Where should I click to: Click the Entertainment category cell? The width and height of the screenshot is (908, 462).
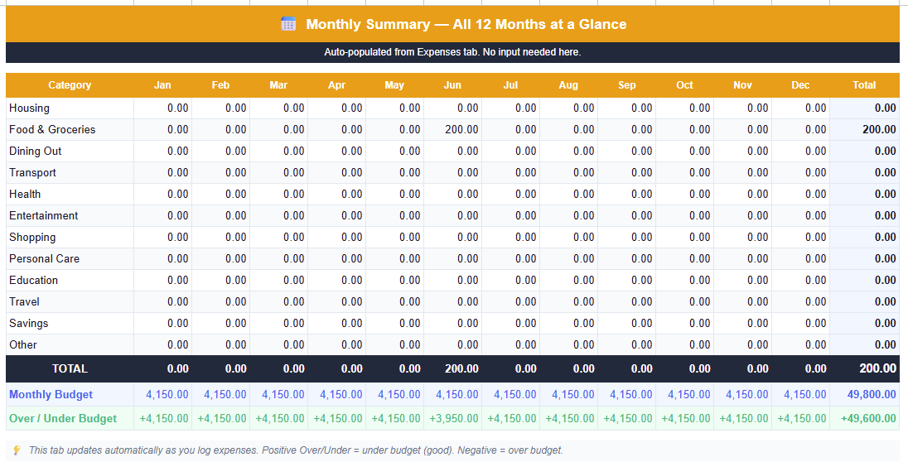70,215
